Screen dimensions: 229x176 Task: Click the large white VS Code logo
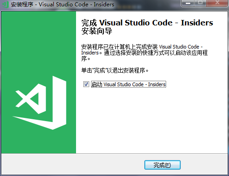pyautogui.click(x=39, y=103)
